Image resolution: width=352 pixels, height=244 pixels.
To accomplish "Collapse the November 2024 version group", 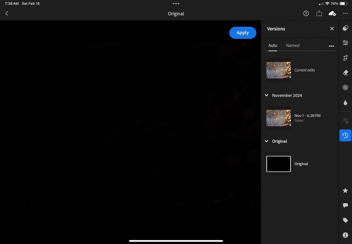I will click(267, 95).
